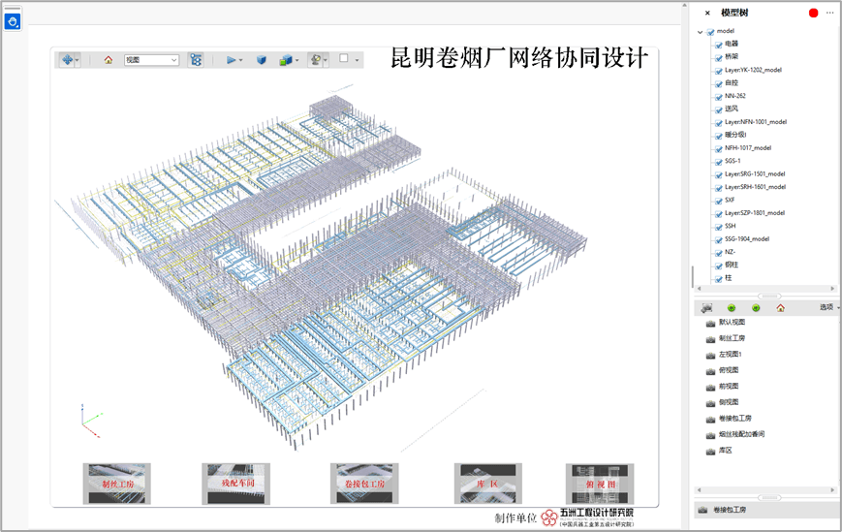The height and width of the screenshot is (532, 842).
Task: Toggle the SSG-1904_model checkbox
Action: [719, 239]
